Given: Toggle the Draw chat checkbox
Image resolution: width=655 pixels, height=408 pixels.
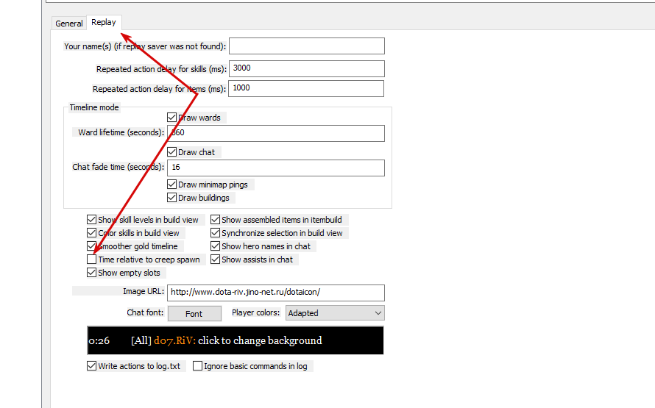Looking at the screenshot, I should pyautogui.click(x=171, y=152).
